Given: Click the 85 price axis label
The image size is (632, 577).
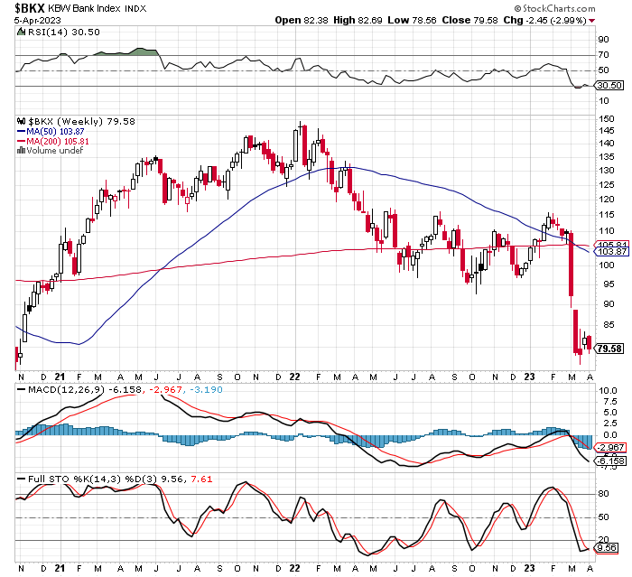Looking at the screenshot, I should click(609, 324).
